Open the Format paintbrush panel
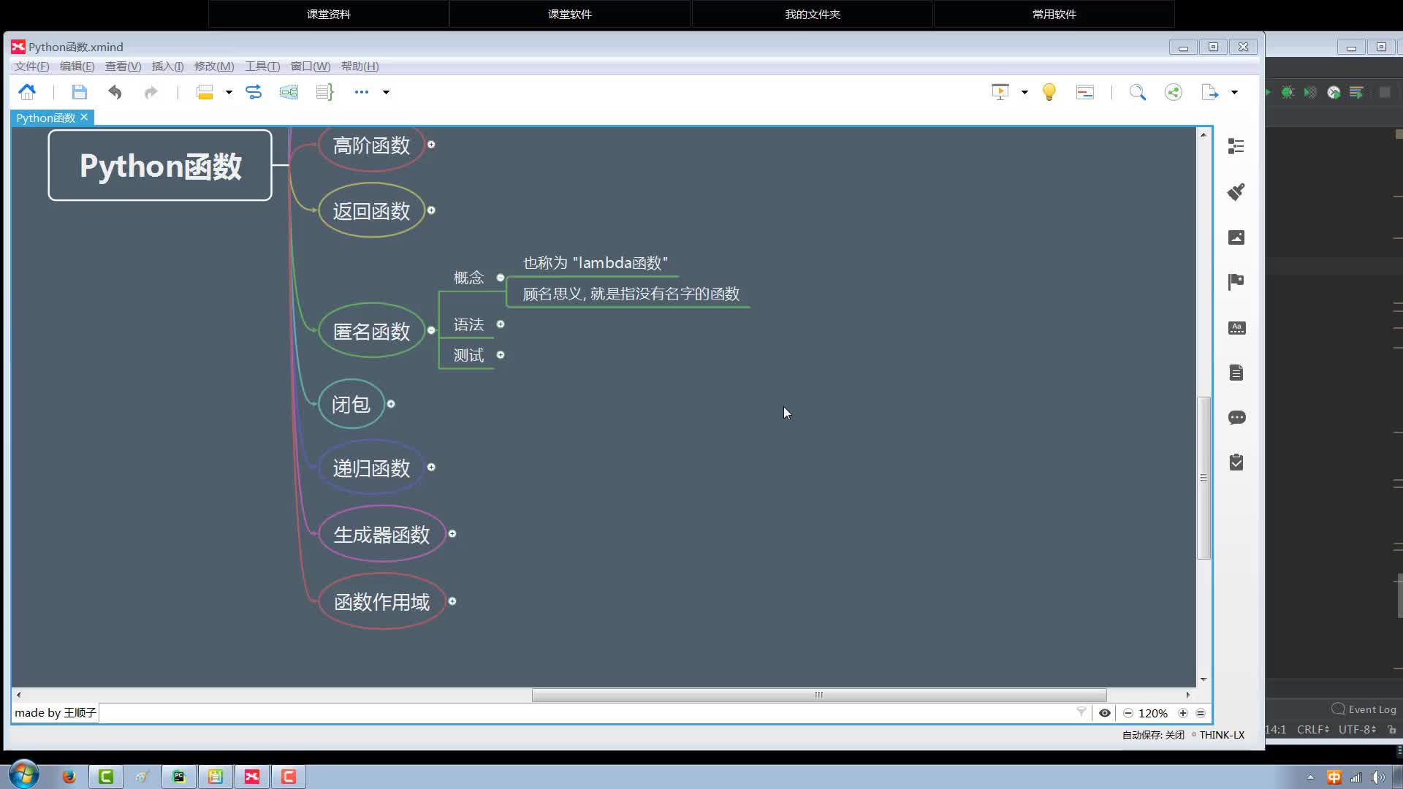1403x789 pixels. 1236,192
